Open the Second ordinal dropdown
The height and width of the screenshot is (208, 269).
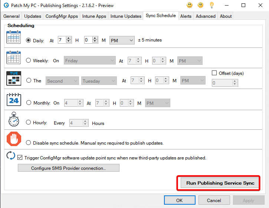click(x=62, y=80)
